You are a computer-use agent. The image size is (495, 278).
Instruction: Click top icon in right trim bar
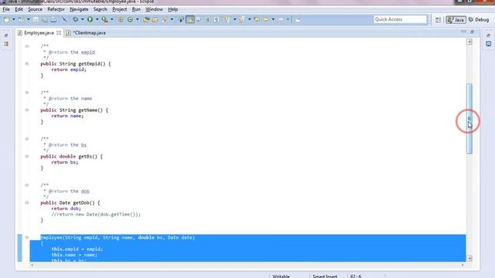(x=488, y=36)
